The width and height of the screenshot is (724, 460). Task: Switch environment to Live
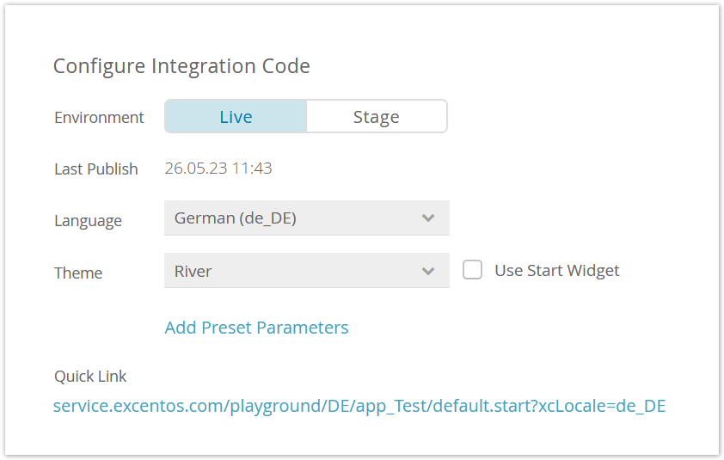click(236, 116)
